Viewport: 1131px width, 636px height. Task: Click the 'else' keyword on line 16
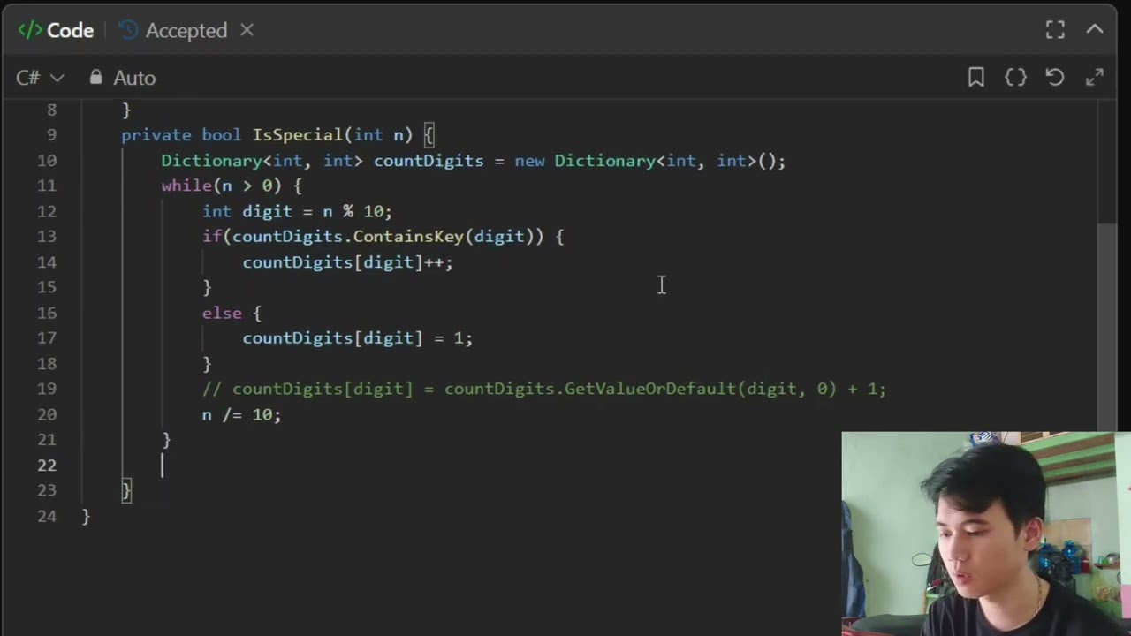click(x=222, y=313)
